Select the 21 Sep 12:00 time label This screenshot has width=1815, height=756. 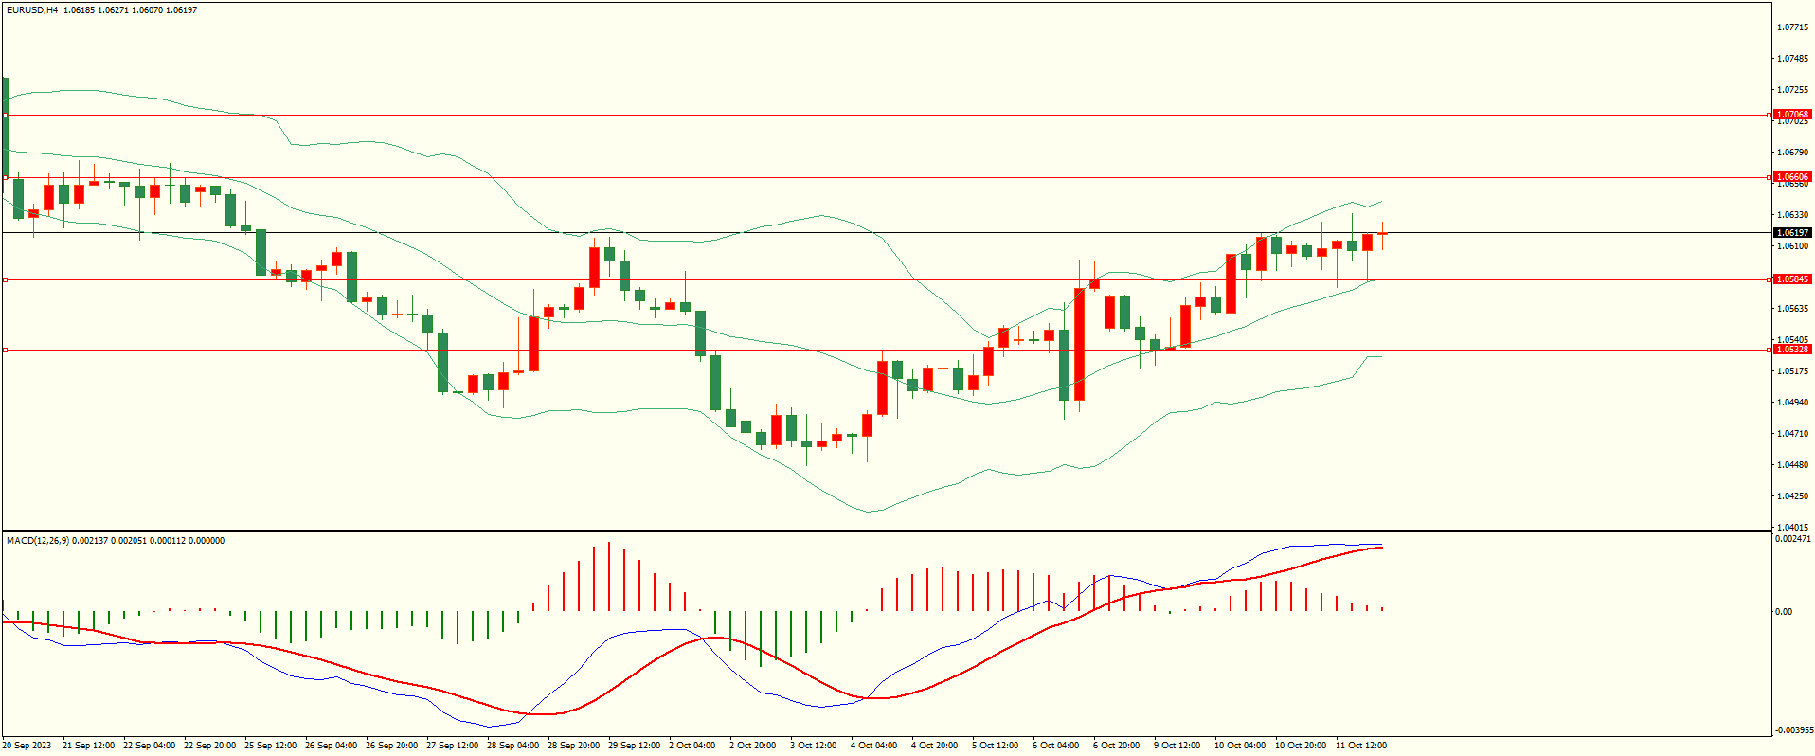click(x=88, y=746)
